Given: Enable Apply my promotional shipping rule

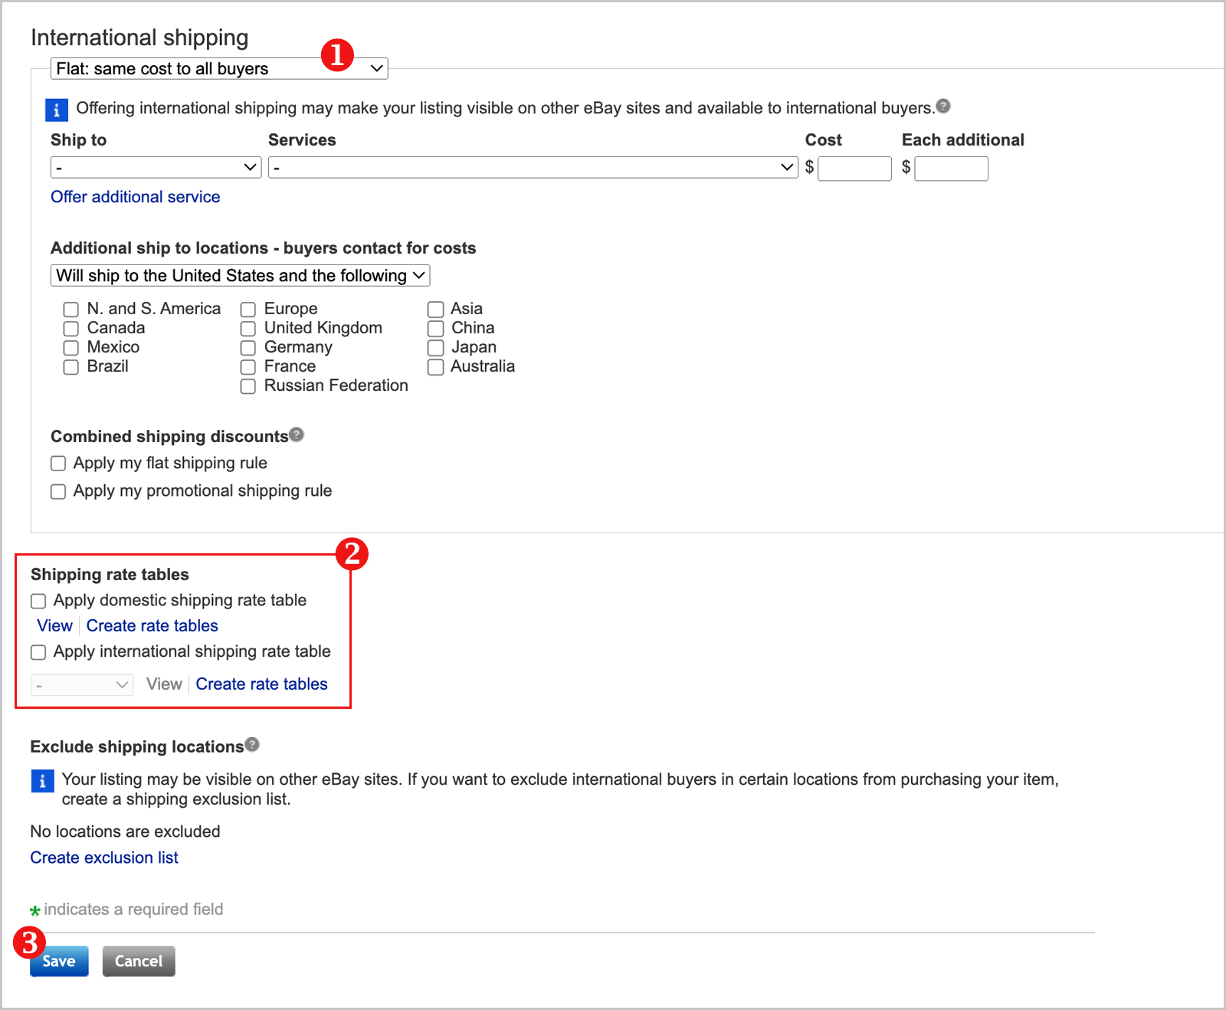Looking at the screenshot, I should 58,491.
